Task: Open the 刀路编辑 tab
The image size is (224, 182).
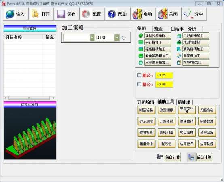Action: (146, 102)
